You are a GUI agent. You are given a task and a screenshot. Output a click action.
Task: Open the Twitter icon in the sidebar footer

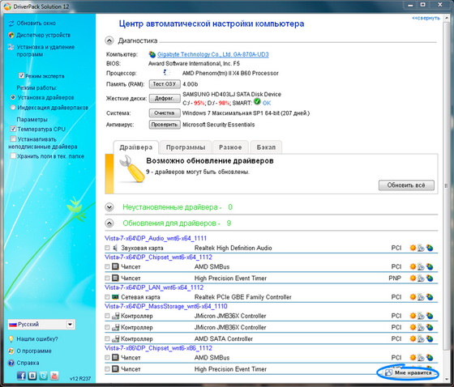point(44,376)
